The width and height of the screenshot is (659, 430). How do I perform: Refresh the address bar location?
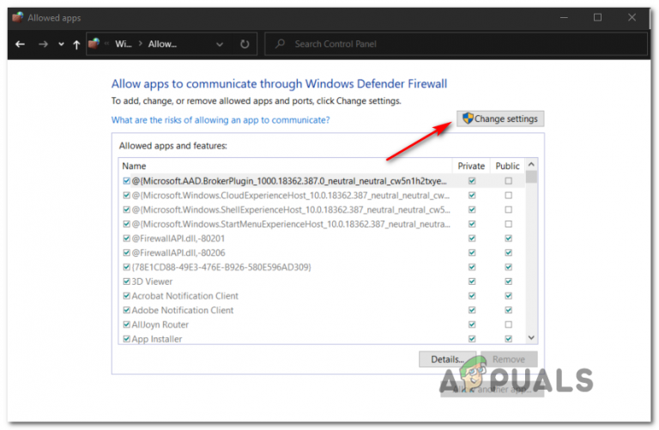coord(245,44)
